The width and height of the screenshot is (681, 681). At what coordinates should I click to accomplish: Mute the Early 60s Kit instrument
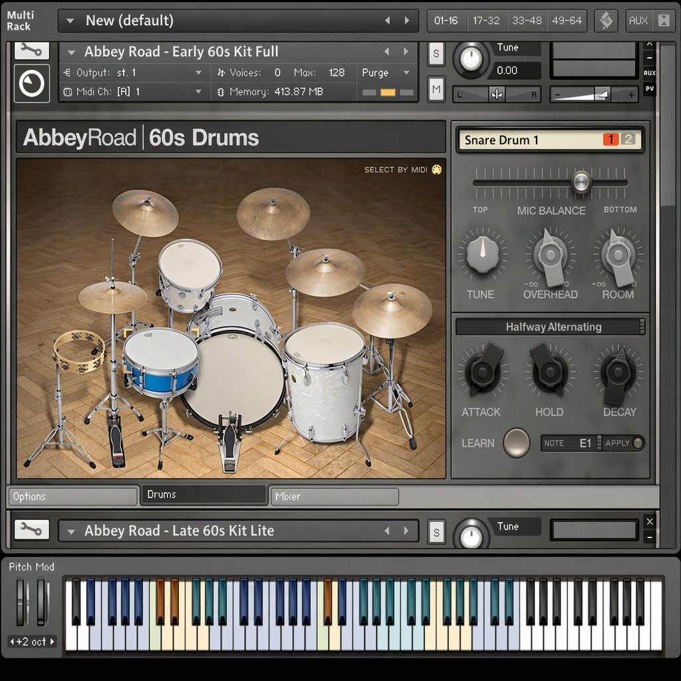pyautogui.click(x=436, y=90)
